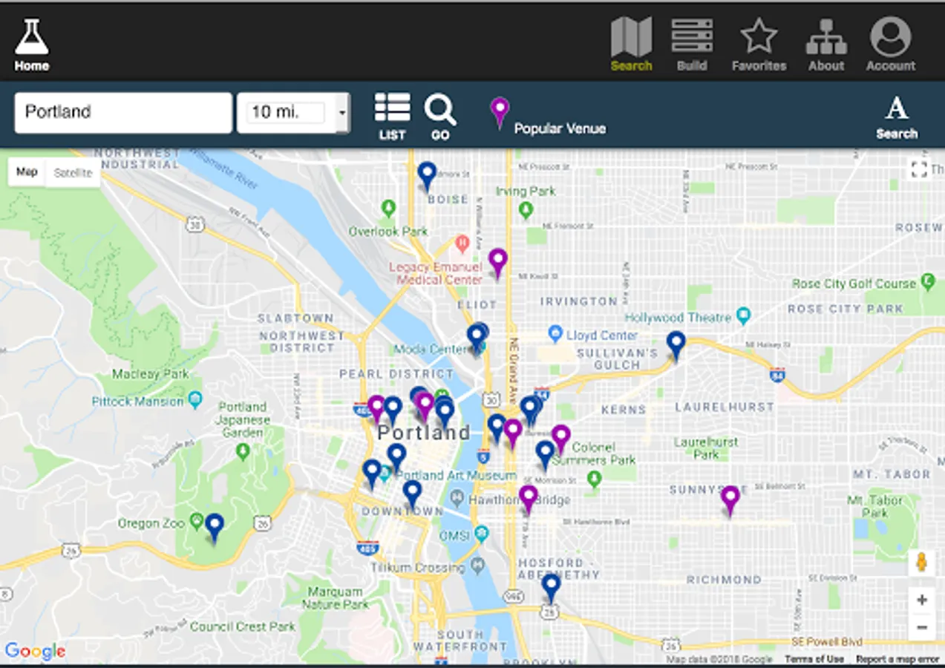Toggle fullscreen map view

point(919,169)
